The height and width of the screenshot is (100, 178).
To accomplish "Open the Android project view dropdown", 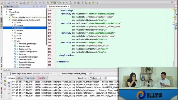I will click(11, 6).
